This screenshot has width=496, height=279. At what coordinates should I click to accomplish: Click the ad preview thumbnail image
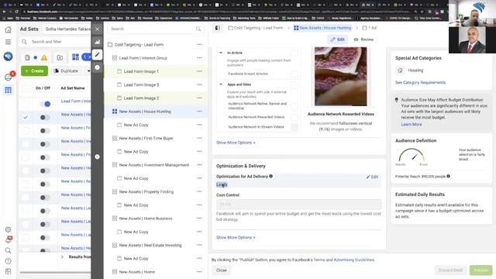coord(341,77)
